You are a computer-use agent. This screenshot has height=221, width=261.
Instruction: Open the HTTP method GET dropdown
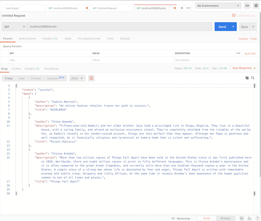coord(15,27)
